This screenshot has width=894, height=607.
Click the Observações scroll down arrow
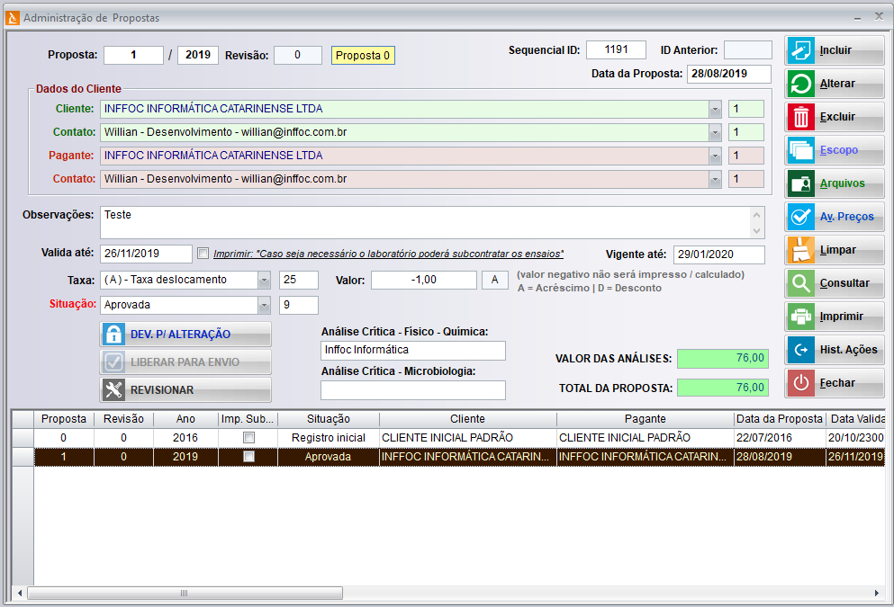756,230
